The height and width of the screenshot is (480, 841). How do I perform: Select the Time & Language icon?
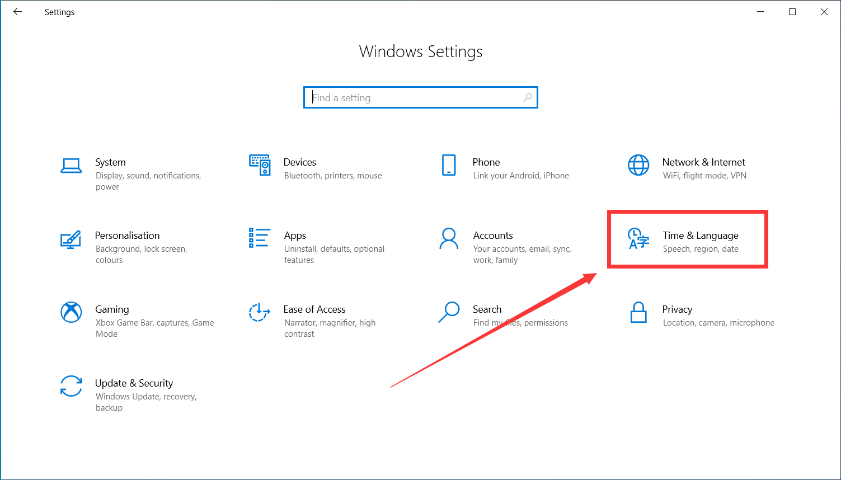[638, 238]
